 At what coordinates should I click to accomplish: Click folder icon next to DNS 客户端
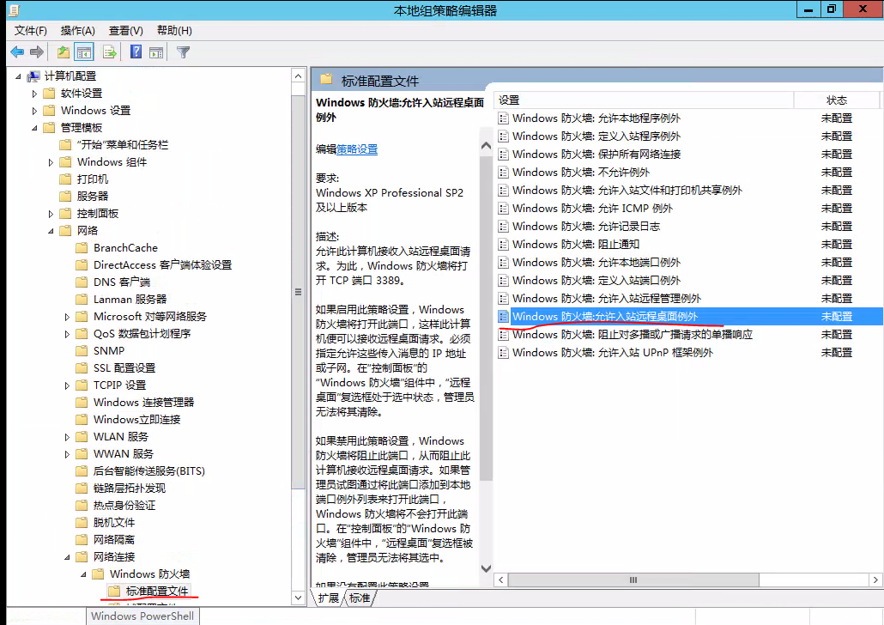click(x=82, y=282)
